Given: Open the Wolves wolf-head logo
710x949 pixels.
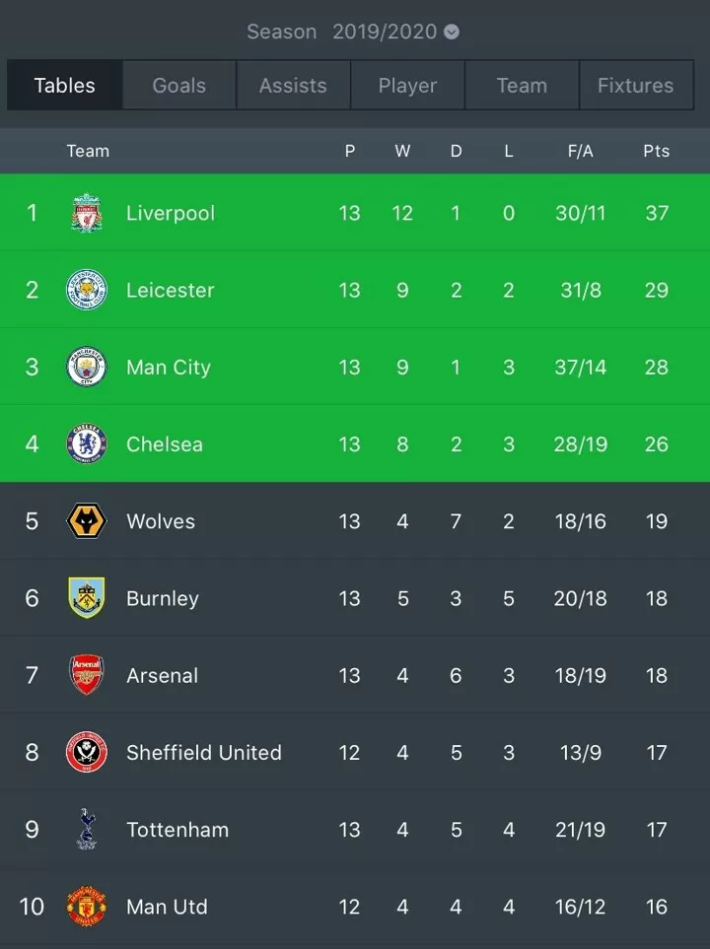Looking at the screenshot, I should pos(87,520).
